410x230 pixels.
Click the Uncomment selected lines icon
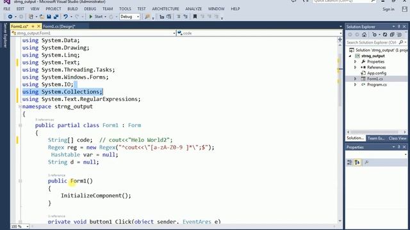pos(185,17)
